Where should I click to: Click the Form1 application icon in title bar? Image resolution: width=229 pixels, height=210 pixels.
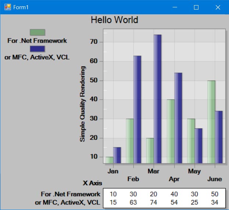pos(8,7)
